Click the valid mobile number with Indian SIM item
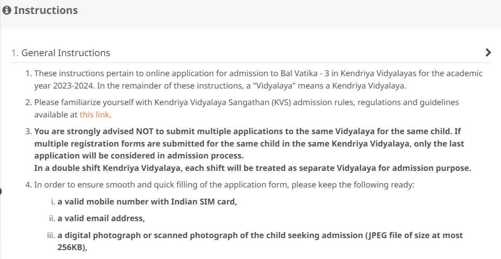The height and width of the screenshot is (259, 501). pos(147,202)
